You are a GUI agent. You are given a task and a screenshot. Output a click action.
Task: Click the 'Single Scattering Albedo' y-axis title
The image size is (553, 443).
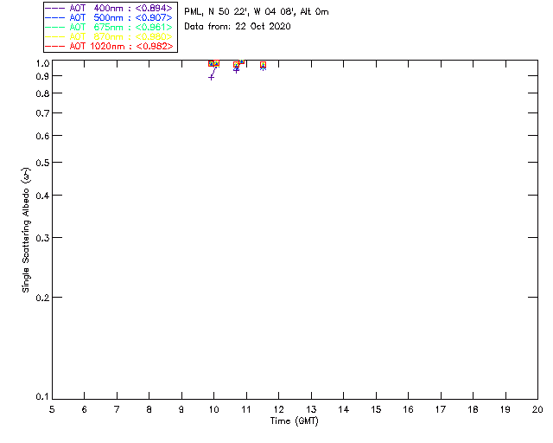[x=27, y=229]
